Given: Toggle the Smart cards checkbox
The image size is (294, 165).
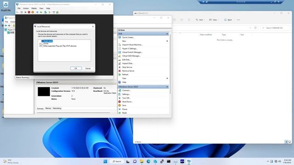Looking at the screenshot, I should pos(43,41).
